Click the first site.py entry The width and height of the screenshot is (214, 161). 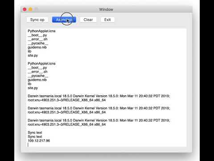point(33,55)
